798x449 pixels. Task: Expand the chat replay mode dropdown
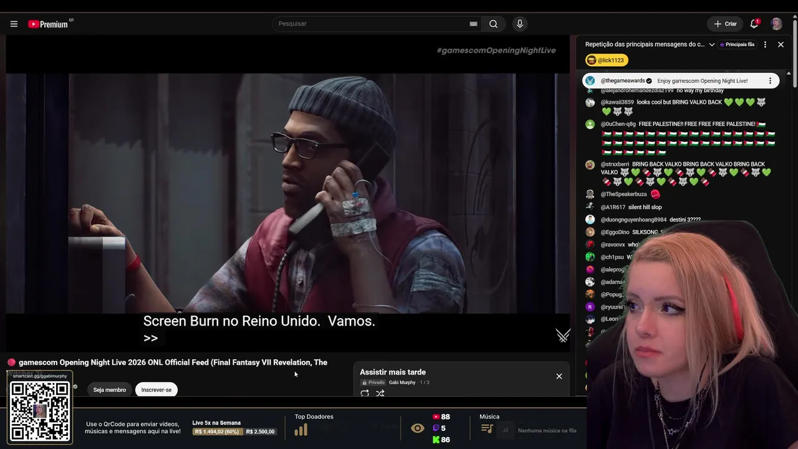pyautogui.click(x=711, y=44)
